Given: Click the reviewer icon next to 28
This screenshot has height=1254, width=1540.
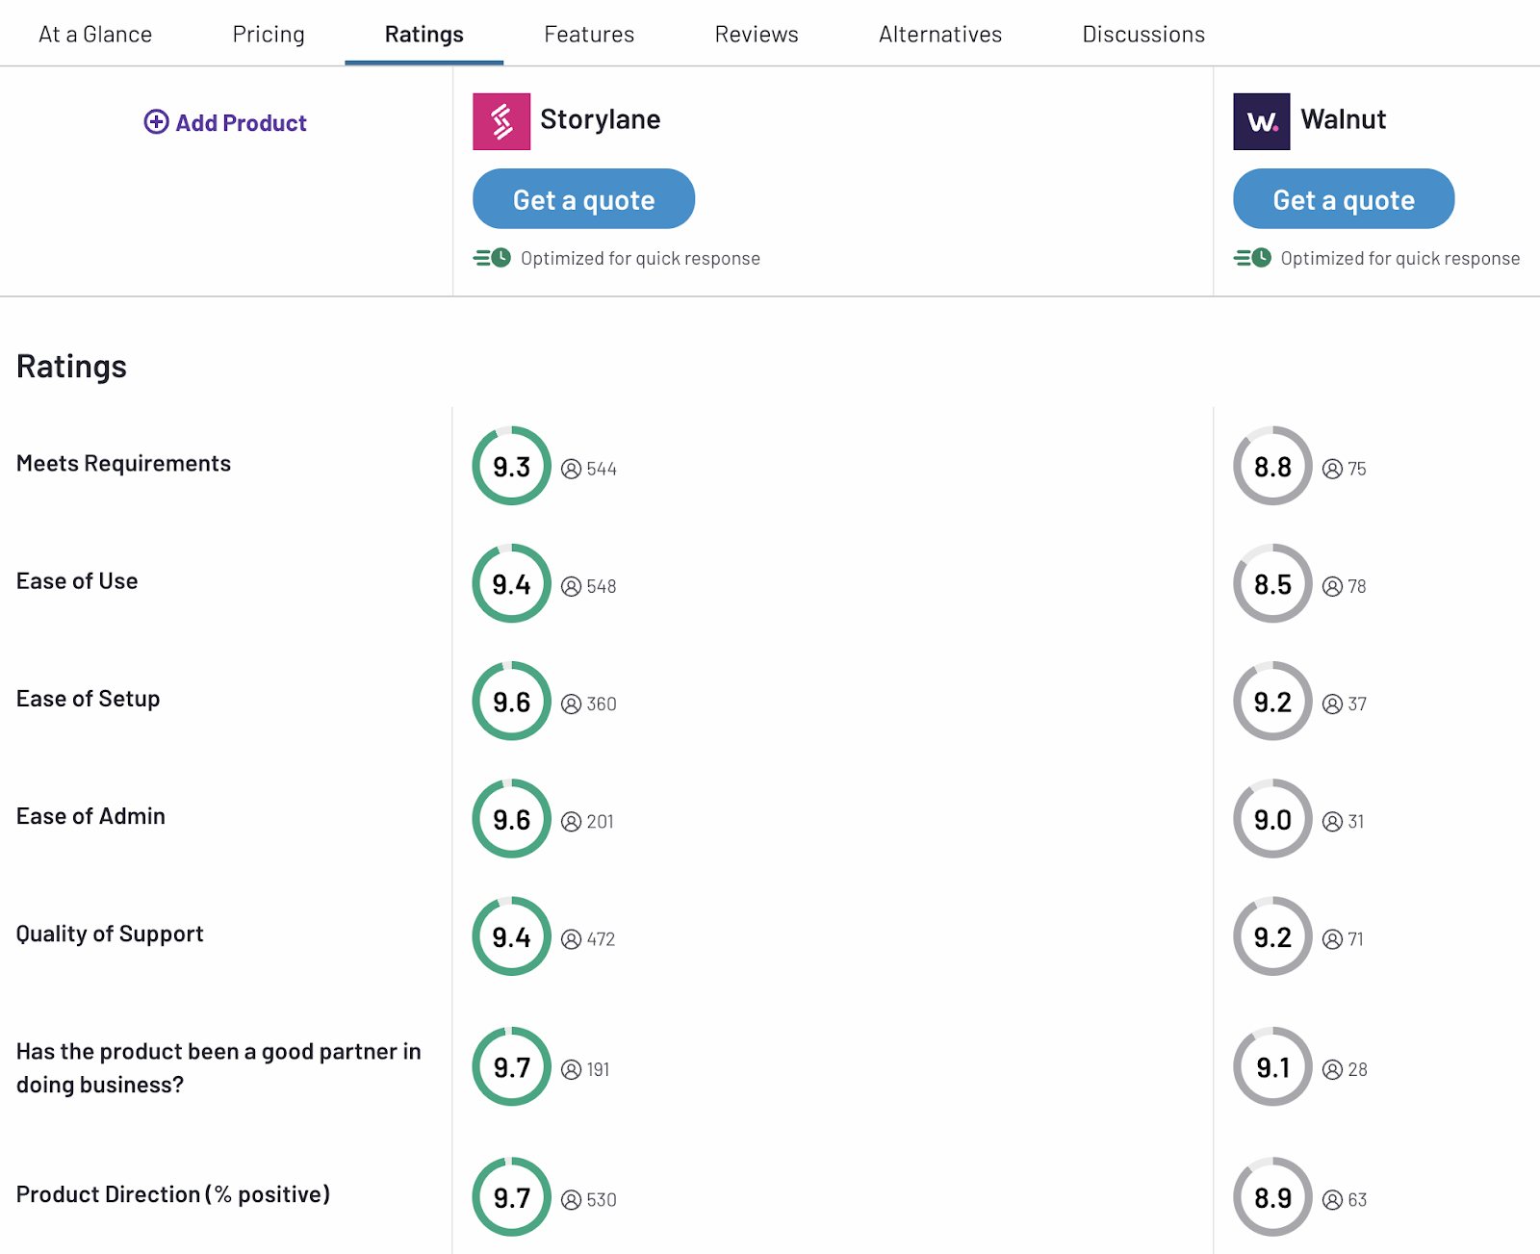Looking at the screenshot, I should pyautogui.click(x=1333, y=1069).
